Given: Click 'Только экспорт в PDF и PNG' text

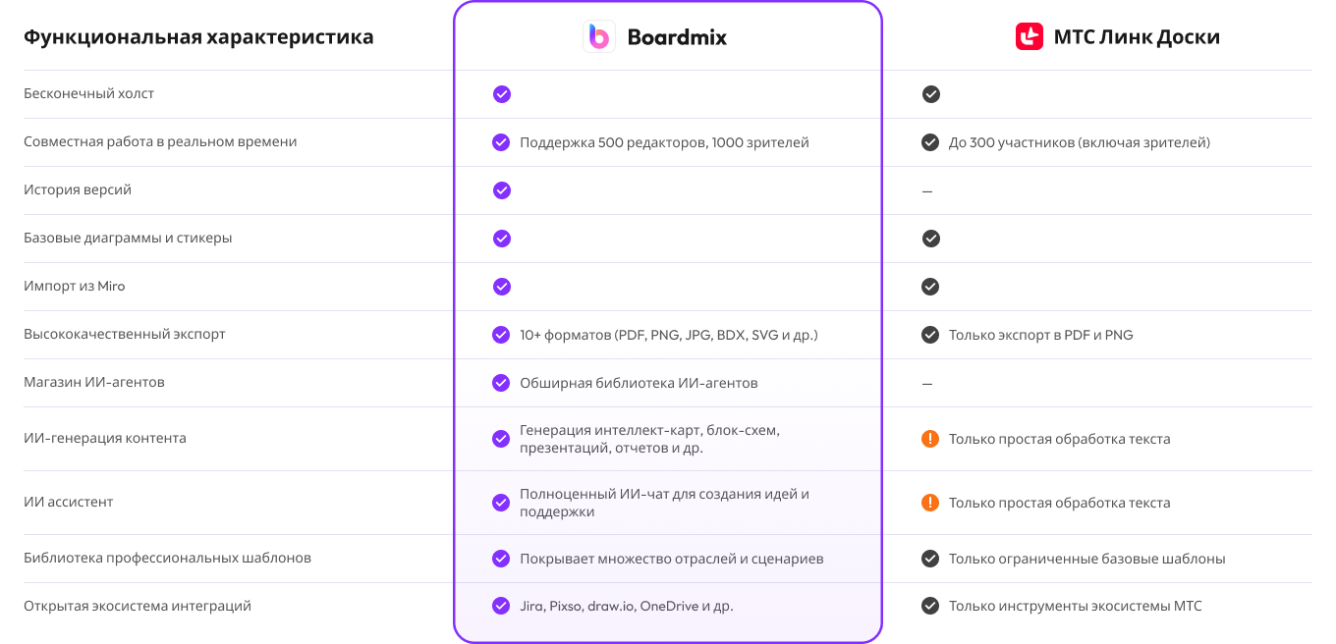Looking at the screenshot, I should (1040, 335).
